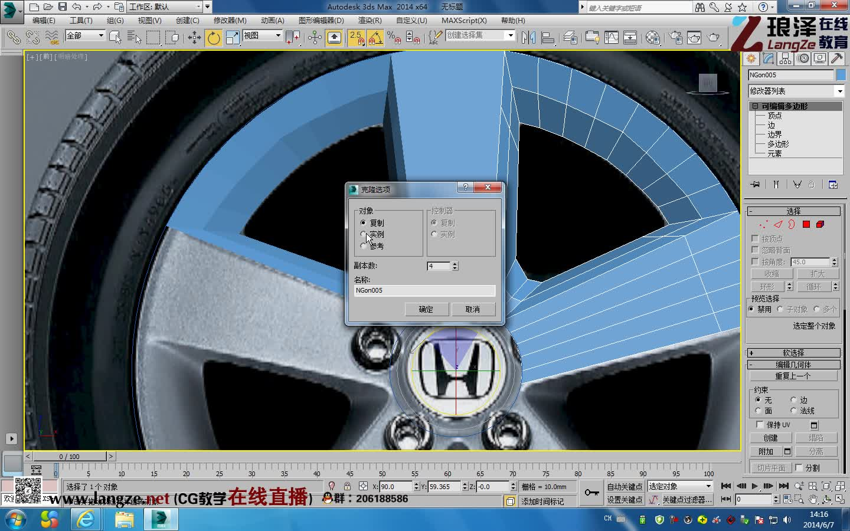
Task: Open the 修改器列表 dropdown
Action: (839, 91)
